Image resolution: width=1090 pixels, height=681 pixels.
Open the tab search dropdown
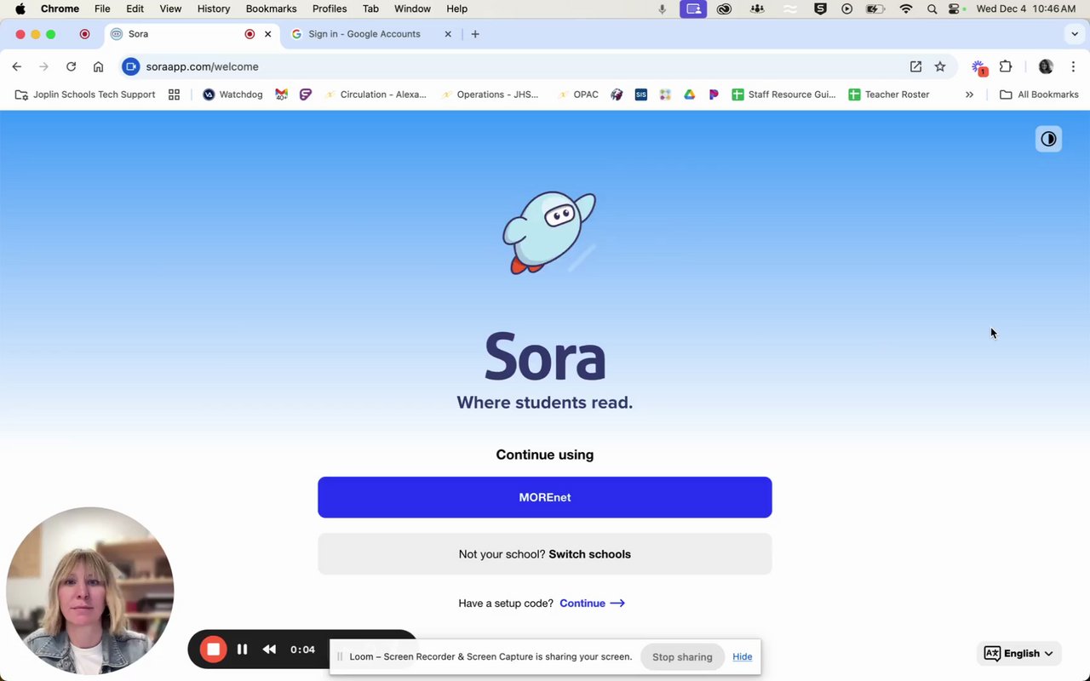click(x=1075, y=34)
